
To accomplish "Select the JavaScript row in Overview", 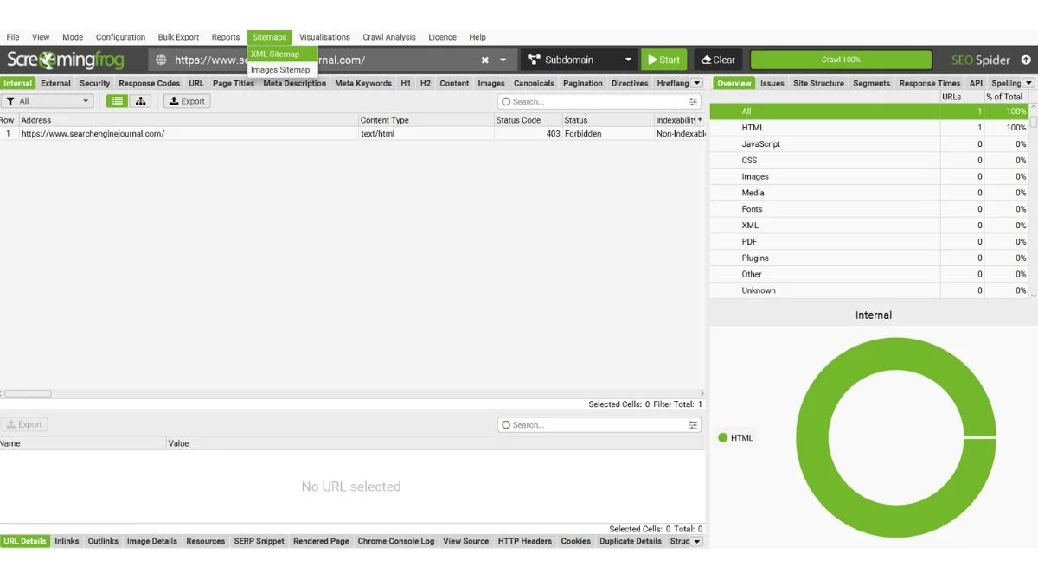I will coord(868,143).
